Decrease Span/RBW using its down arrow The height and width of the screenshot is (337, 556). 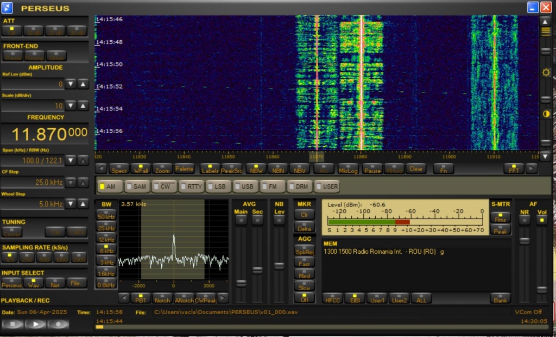click(x=71, y=160)
